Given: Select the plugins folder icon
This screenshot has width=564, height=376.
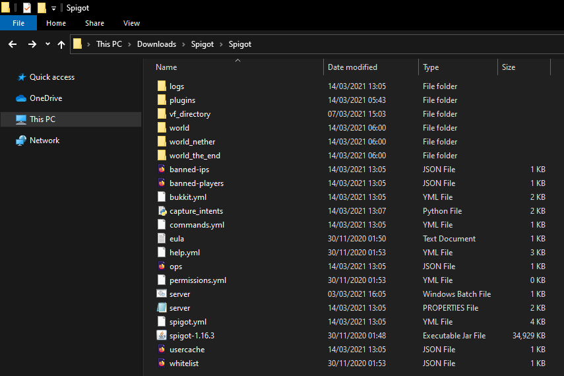Looking at the screenshot, I should point(162,100).
